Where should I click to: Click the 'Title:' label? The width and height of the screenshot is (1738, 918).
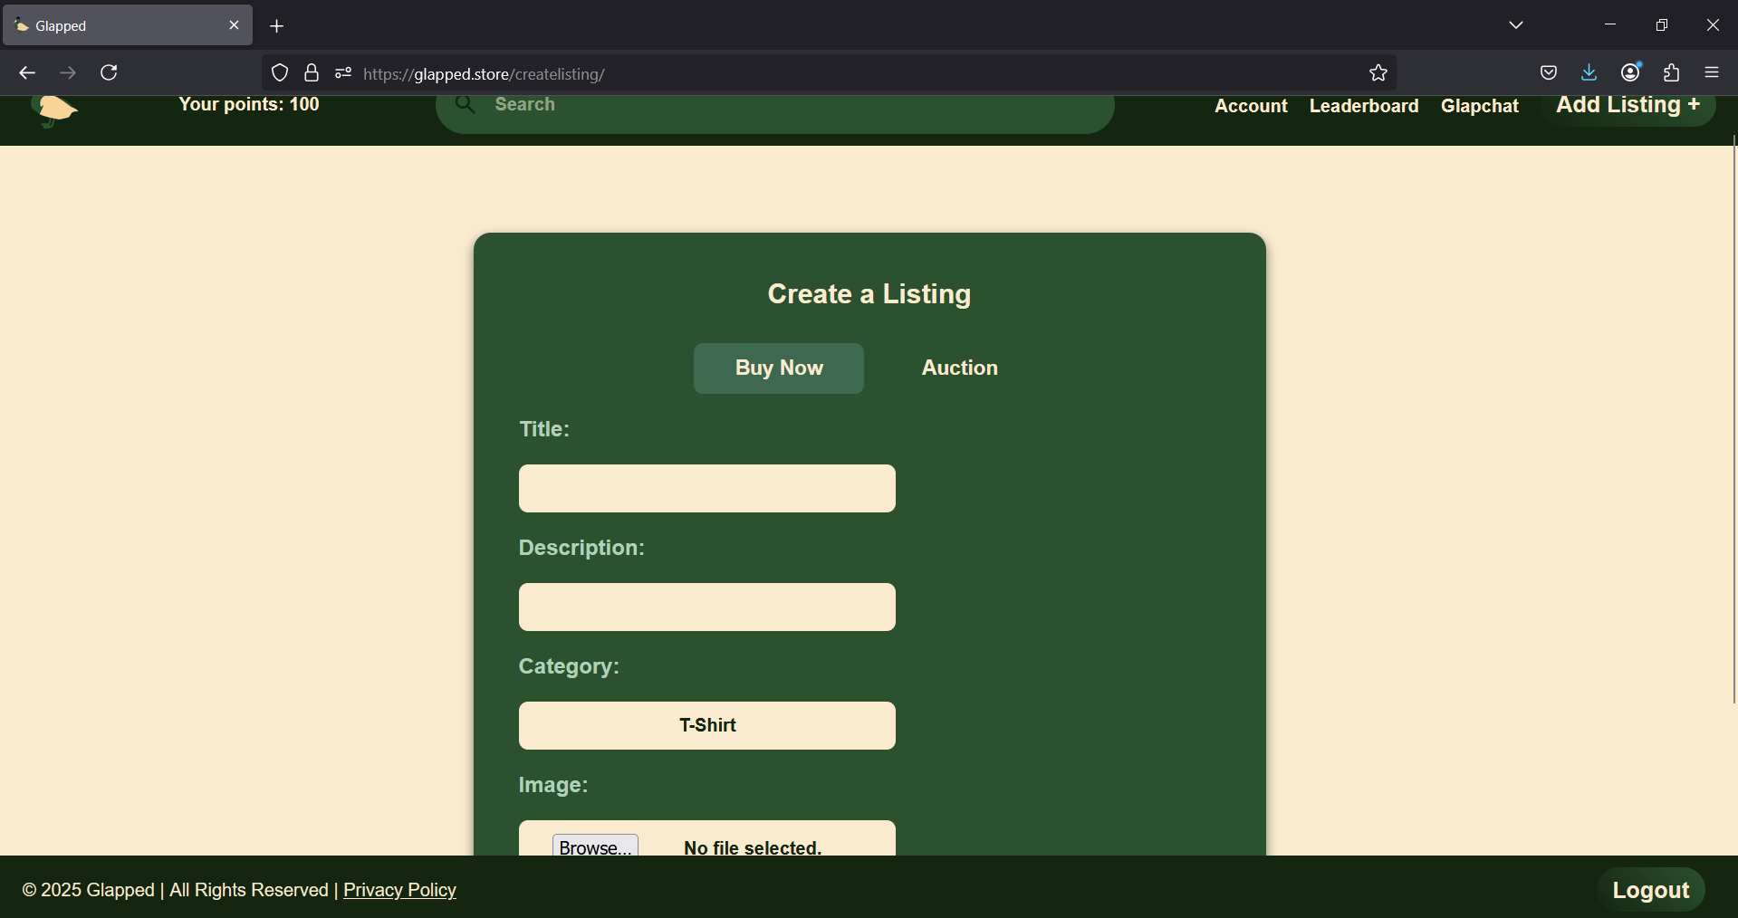[544, 429]
